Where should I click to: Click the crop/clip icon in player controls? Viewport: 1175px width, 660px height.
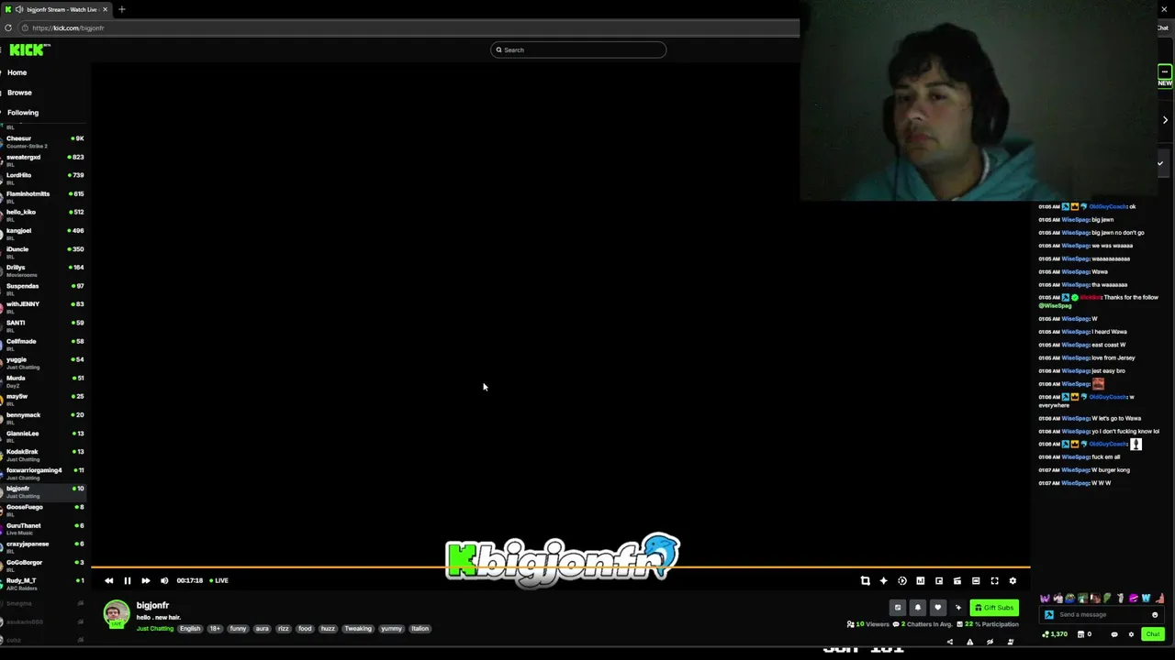coord(865,580)
